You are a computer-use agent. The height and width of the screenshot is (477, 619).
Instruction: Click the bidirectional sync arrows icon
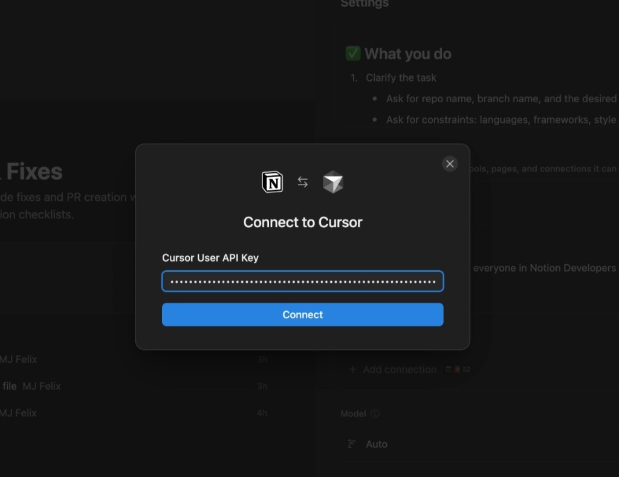pyautogui.click(x=302, y=181)
